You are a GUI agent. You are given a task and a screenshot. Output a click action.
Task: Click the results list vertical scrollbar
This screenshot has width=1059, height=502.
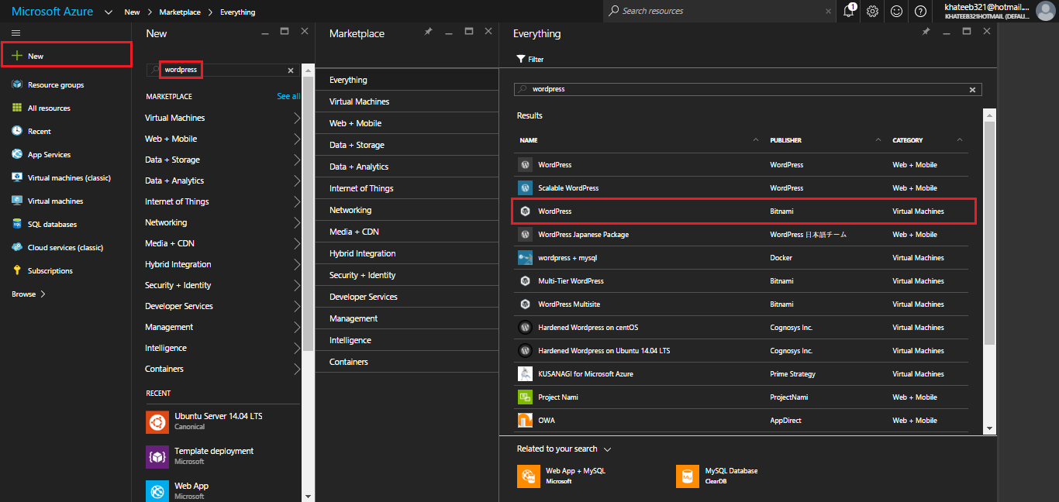(x=990, y=232)
